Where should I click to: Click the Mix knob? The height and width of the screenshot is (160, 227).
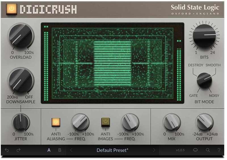pos(171,122)
